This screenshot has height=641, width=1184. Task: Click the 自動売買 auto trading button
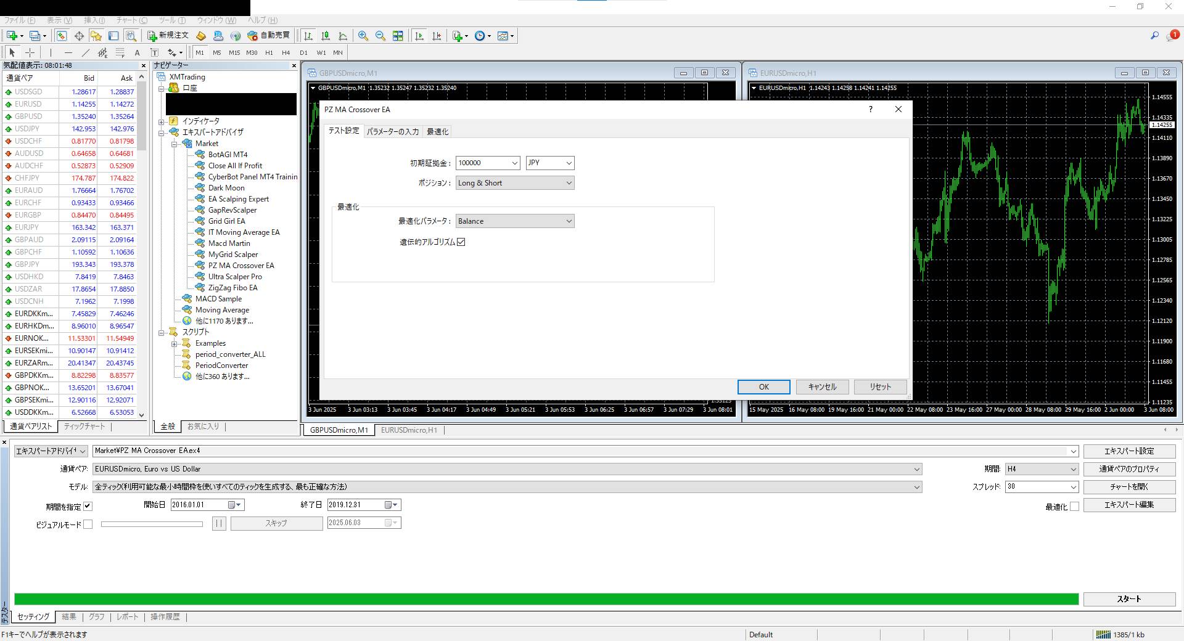click(269, 36)
